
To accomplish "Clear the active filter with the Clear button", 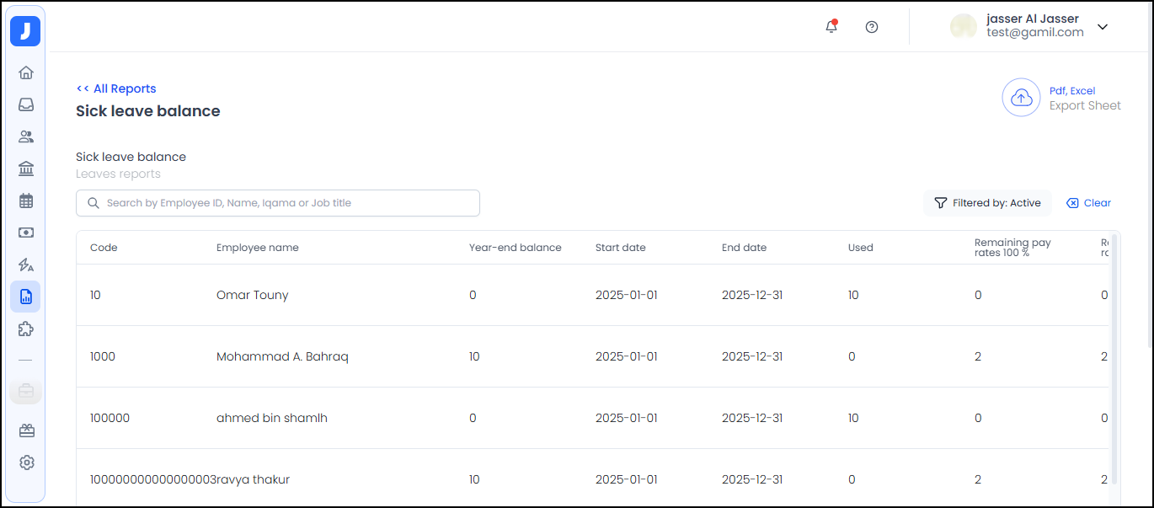I will [x=1088, y=203].
